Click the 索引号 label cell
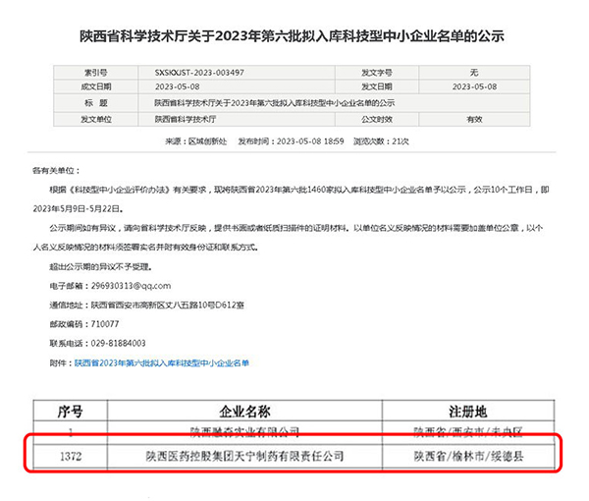 coord(96,73)
